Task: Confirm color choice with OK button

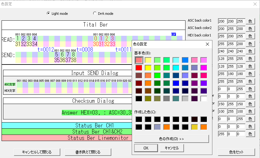Action: 146,148
